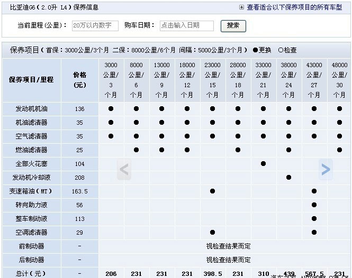
Task: Click the 燃油滤清器 dot at 28000公里
Action: pos(238,150)
